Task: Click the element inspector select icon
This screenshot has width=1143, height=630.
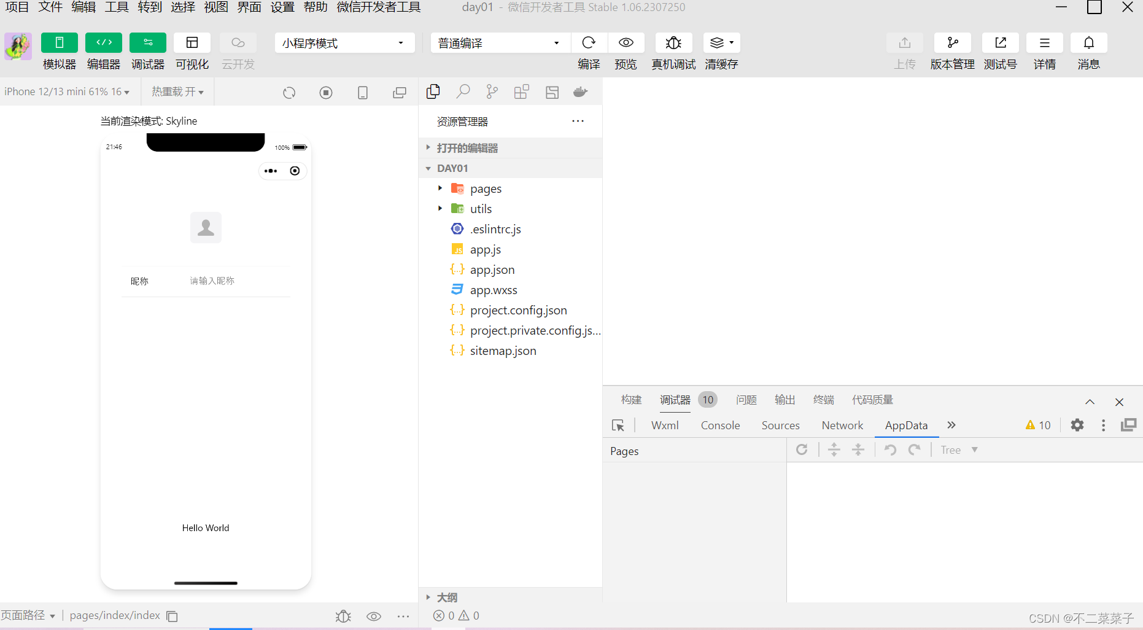Action: [x=618, y=426]
